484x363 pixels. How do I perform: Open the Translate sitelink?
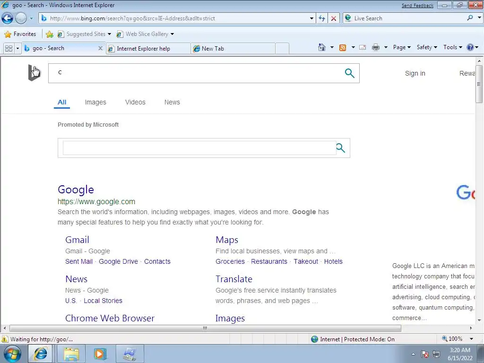[233, 279]
